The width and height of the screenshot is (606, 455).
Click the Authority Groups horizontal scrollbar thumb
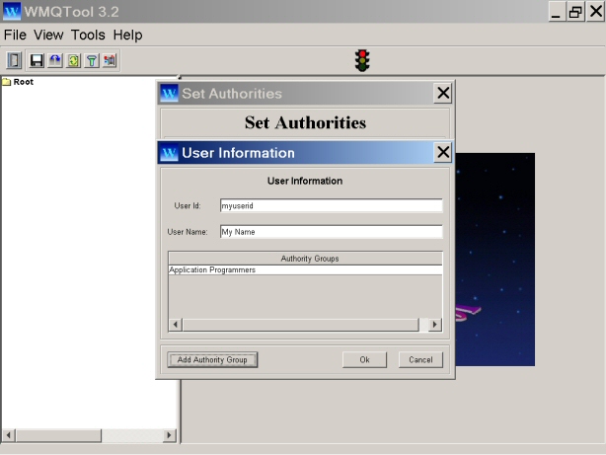click(301, 325)
